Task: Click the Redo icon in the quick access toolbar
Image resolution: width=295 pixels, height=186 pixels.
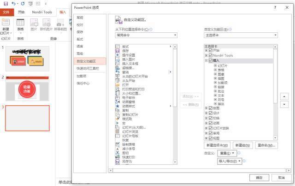Action: click(x=23, y=4)
